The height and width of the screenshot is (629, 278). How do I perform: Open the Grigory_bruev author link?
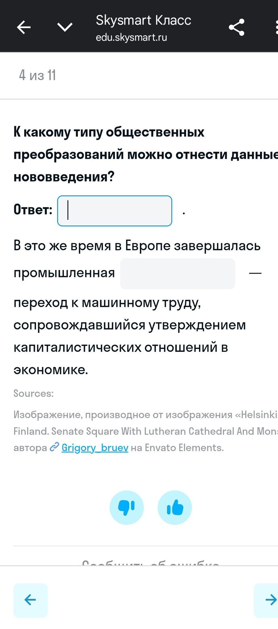click(x=95, y=448)
